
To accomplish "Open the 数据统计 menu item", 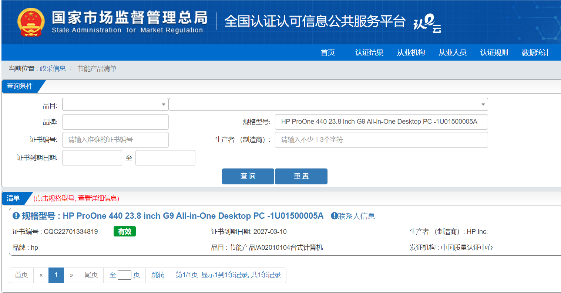I will pos(535,52).
